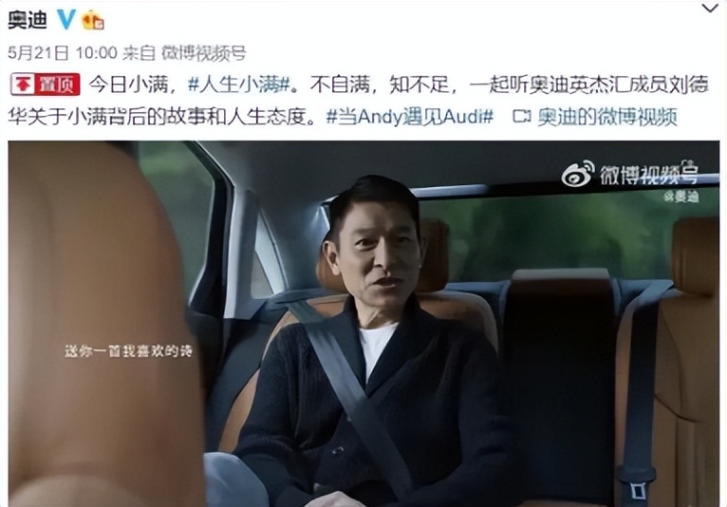The width and height of the screenshot is (727, 507).
Task: Click the blue V verified badge
Action: coord(66,20)
